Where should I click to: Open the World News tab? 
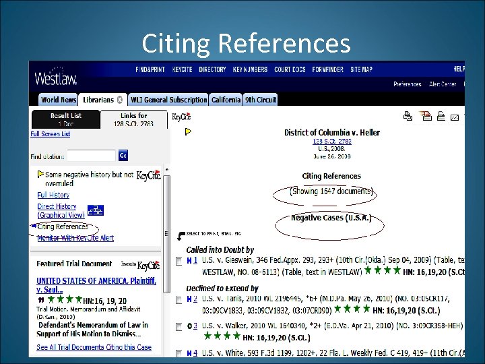click(x=59, y=100)
